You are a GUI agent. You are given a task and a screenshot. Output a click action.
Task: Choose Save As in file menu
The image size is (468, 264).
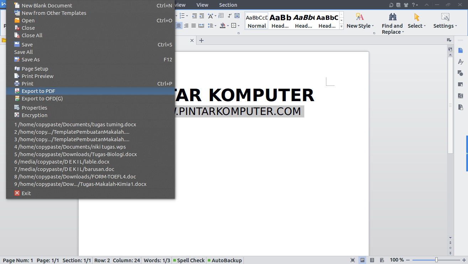click(x=90, y=60)
